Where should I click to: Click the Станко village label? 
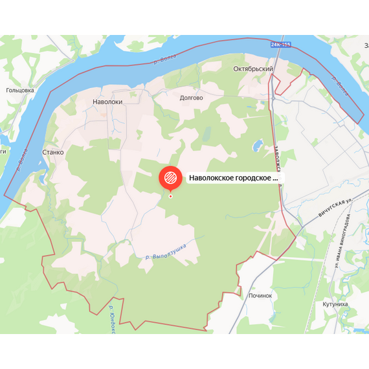(52, 152)
